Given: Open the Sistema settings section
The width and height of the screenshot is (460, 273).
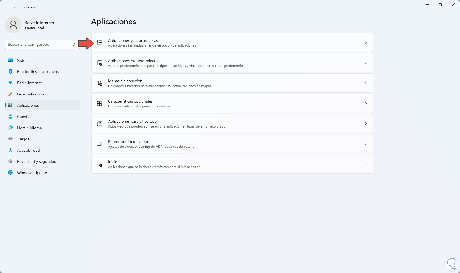Looking at the screenshot, I should (24, 60).
